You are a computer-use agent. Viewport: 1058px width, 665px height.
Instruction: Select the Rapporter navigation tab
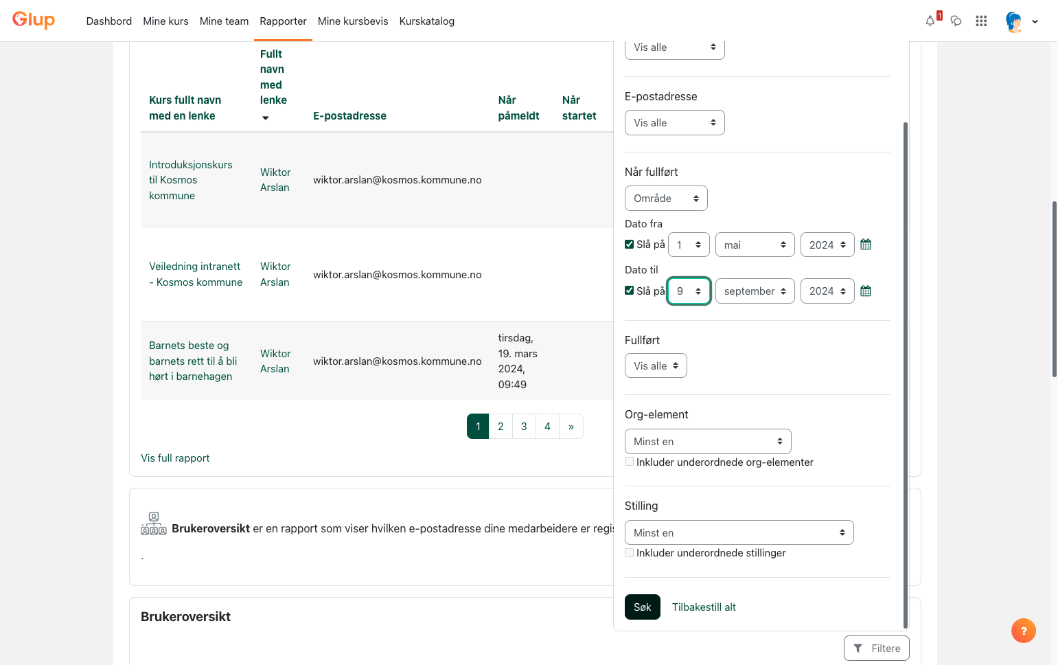pyautogui.click(x=283, y=21)
